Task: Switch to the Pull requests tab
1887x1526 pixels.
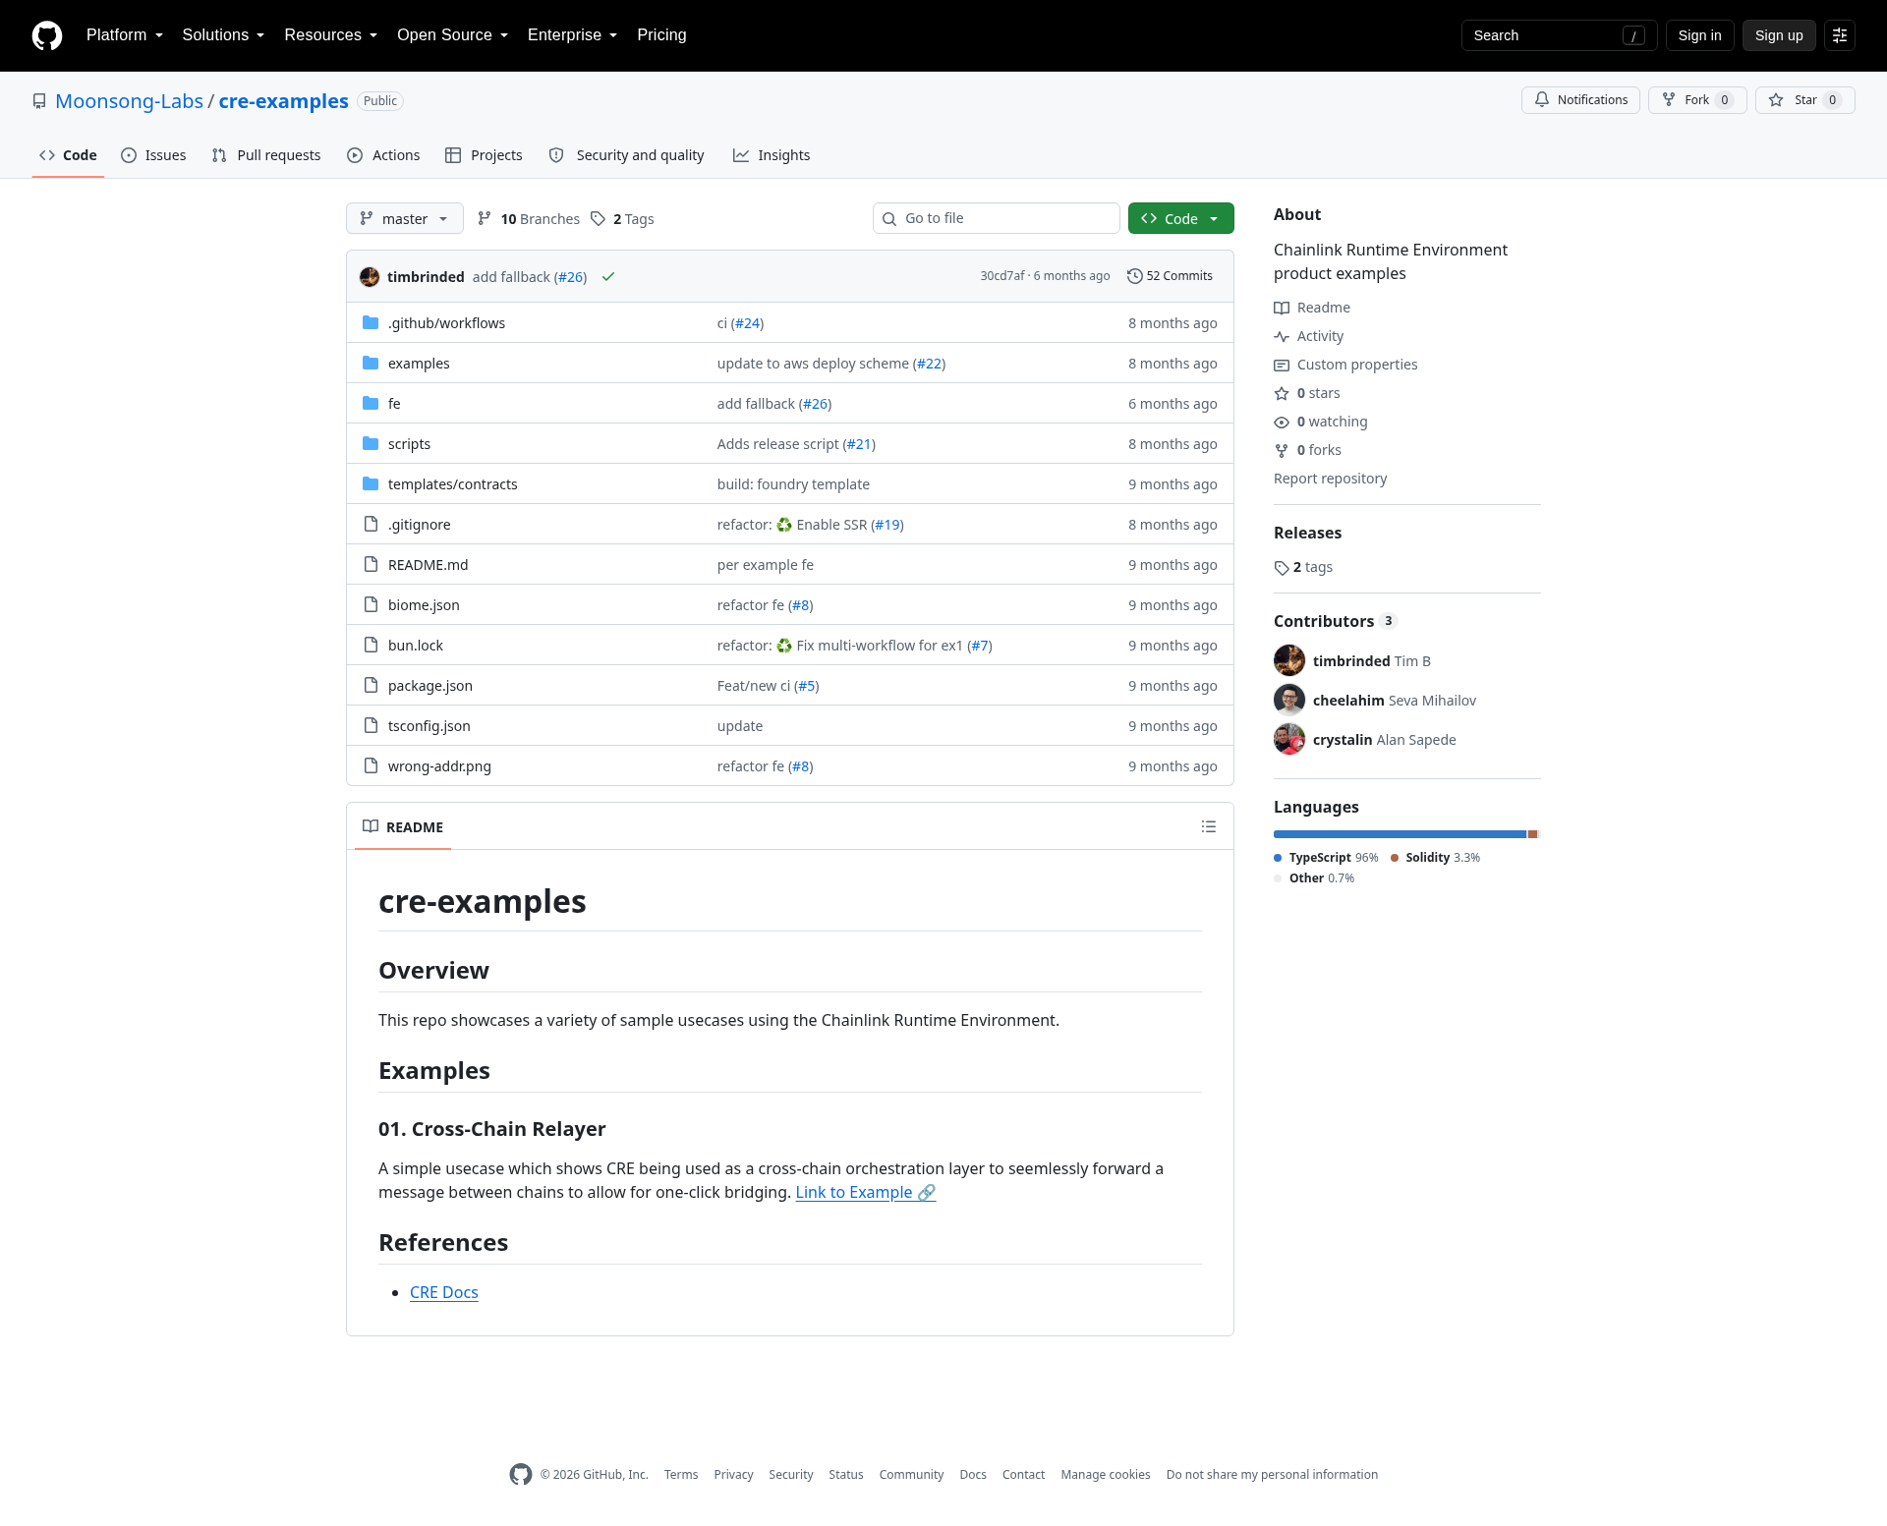Action: coord(266,155)
